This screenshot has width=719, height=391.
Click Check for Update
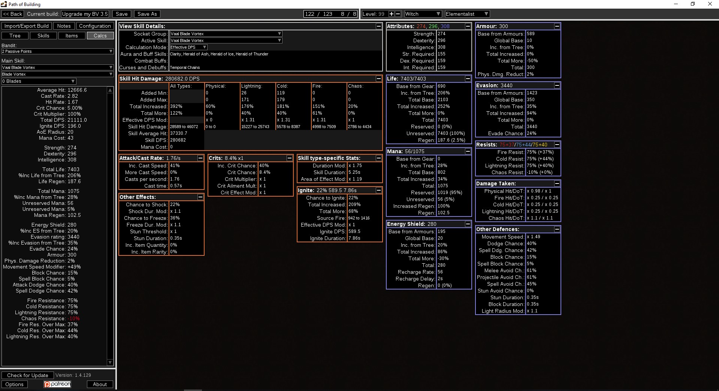coord(28,375)
